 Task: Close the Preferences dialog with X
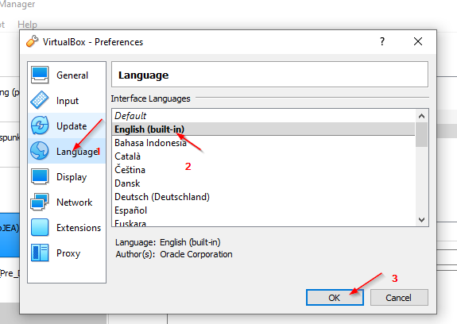point(418,41)
